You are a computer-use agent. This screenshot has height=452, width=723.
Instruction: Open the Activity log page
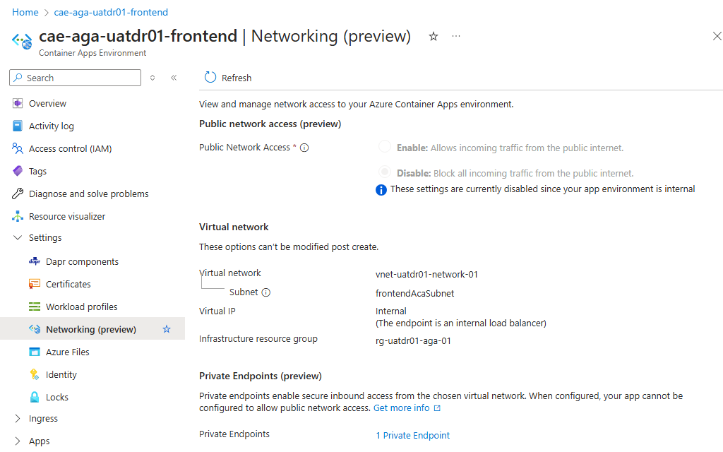pos(51,126)
